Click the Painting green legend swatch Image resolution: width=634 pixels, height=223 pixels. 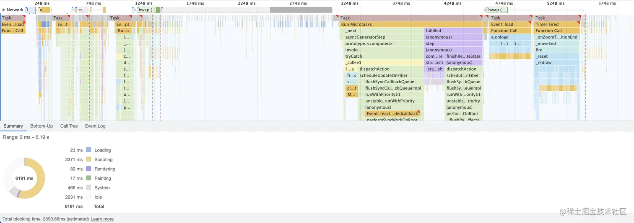tap(88, 178)
